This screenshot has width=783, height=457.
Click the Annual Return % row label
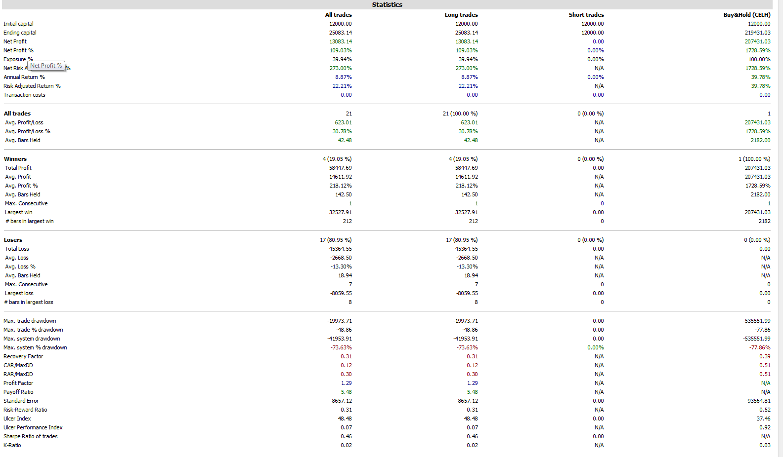[x=24, y=77]
